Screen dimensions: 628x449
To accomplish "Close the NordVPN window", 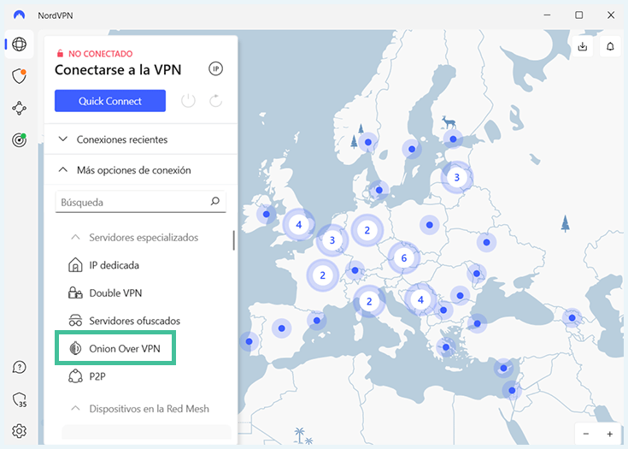I will click(x=611, y=15).
